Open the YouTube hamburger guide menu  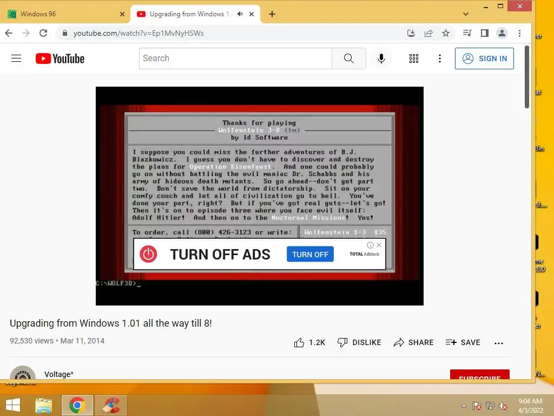[16, 58]
